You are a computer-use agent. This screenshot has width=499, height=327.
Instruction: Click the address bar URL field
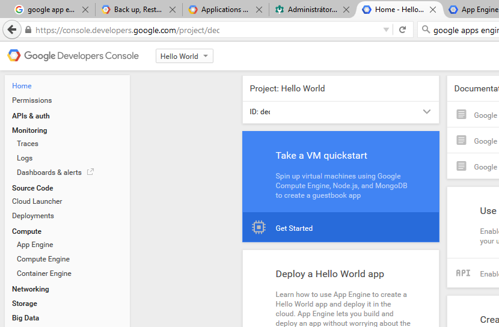coord(207,30)
